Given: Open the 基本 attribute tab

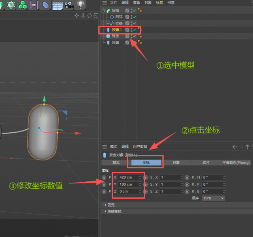Looking at the screenshot, I should [x=116, y=162].
